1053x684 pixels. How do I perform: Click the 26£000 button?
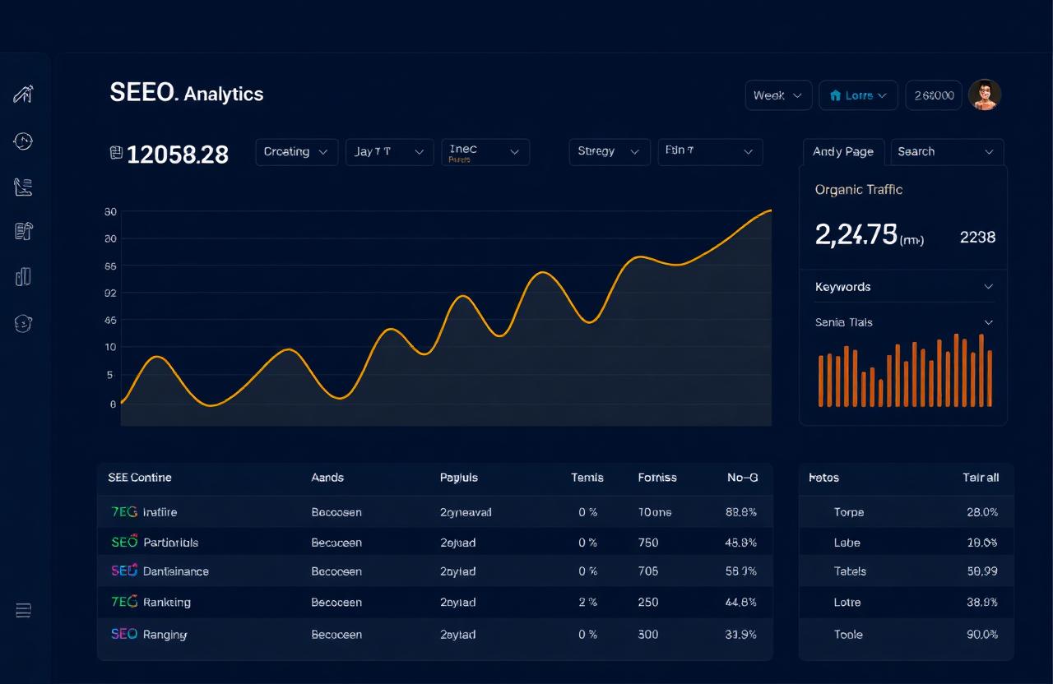(x=934, y=95)
